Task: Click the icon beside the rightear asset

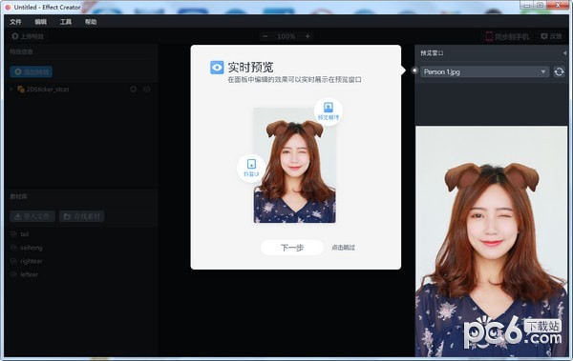Action: coord(14,261)
